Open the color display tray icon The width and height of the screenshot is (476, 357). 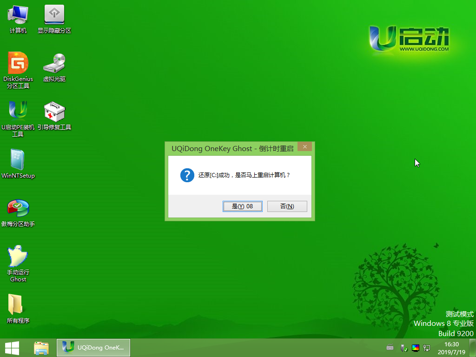(x=415, y=348)
